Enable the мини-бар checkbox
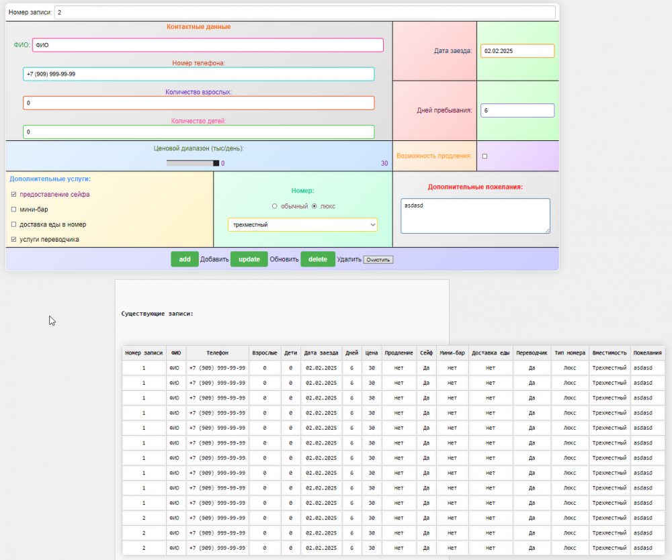The height and width of the screenshot is (560, 672). click(14, 209)
